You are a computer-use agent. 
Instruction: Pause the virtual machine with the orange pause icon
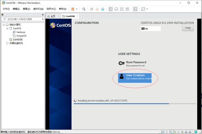(x=73, y=9)
